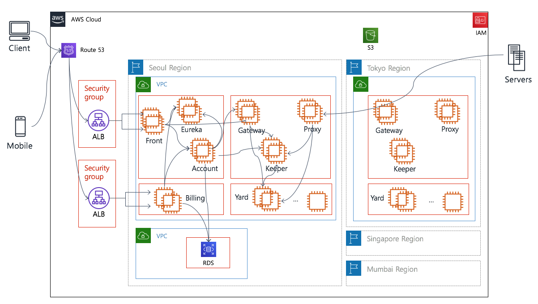Click the Seoul Region flag icon

point(136,67)
